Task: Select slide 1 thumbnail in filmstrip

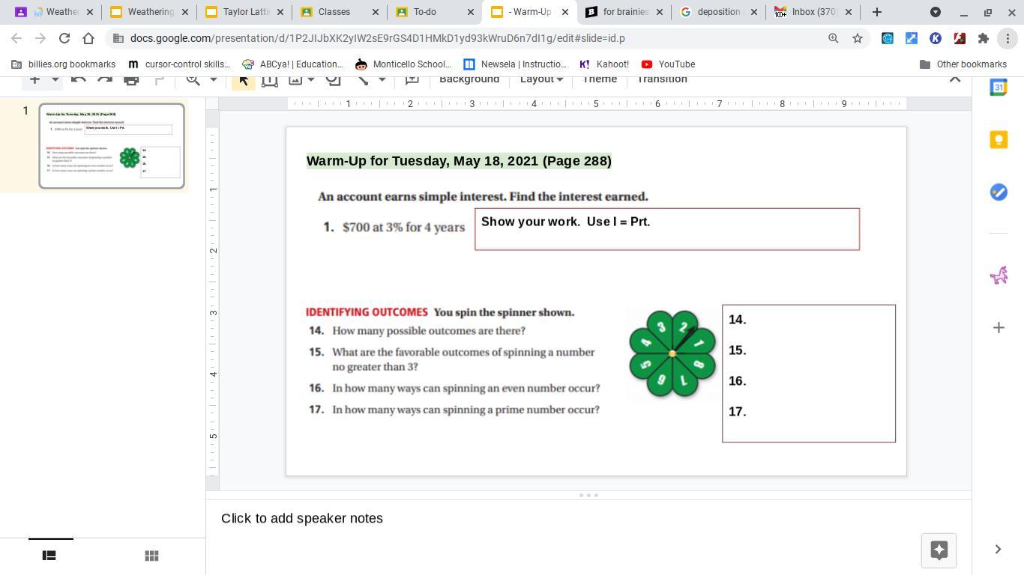Action: 112,146
